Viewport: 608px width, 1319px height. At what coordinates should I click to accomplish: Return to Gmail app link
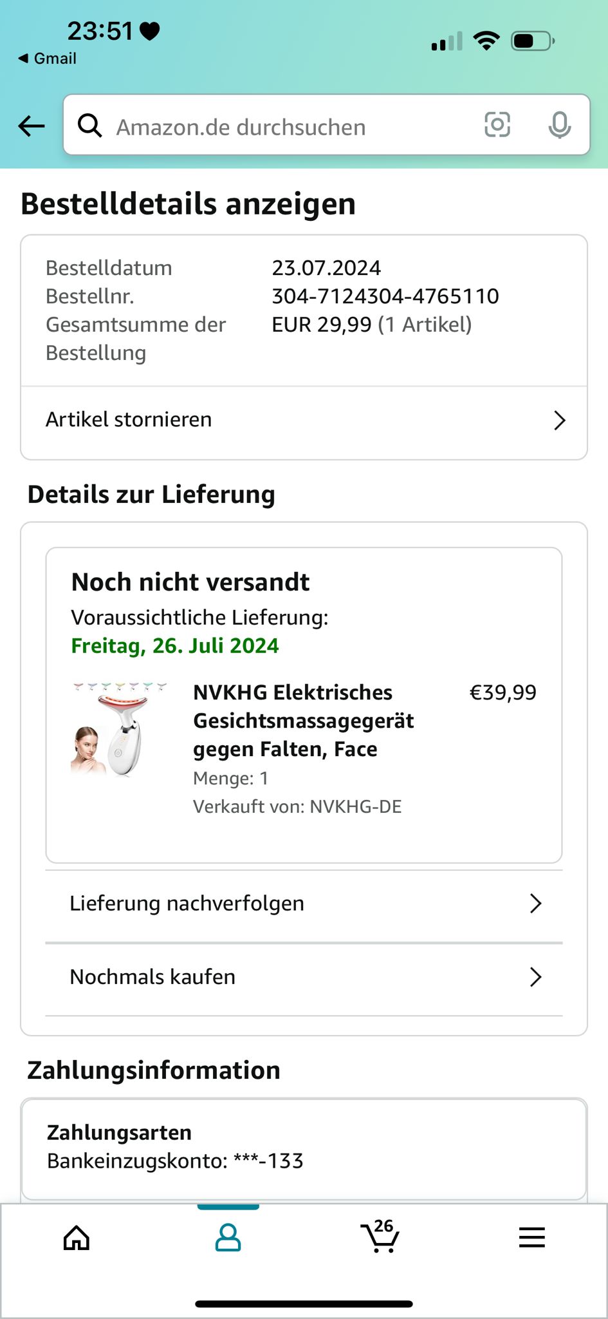pyautogui.click(x=47, y=59)
